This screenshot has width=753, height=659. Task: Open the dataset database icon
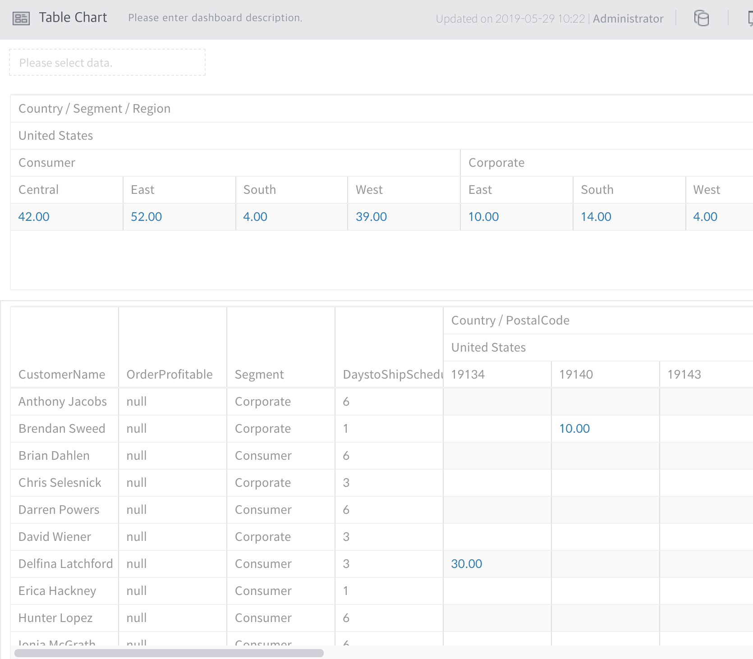[x=701, y=18]
